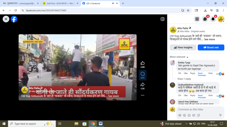The height and width of the screenshot is (127, 227).
Task: Close the reel viewer with X button
Action: pos(6,19)
